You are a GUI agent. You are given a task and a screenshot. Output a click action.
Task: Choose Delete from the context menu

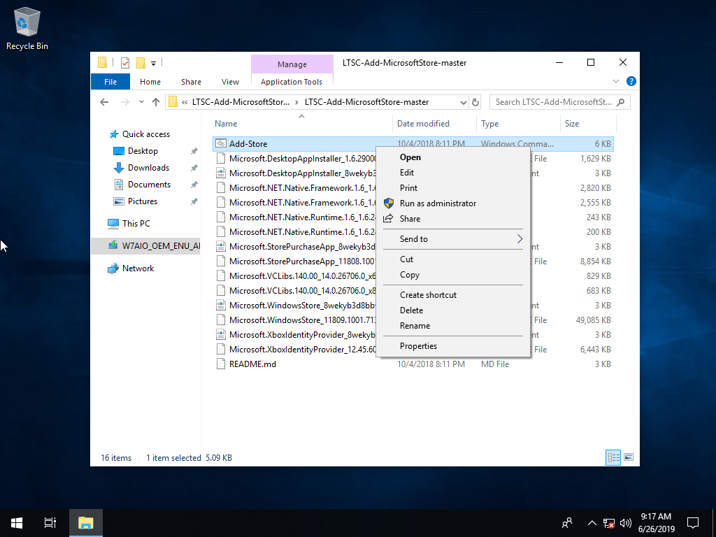[453, 310]
